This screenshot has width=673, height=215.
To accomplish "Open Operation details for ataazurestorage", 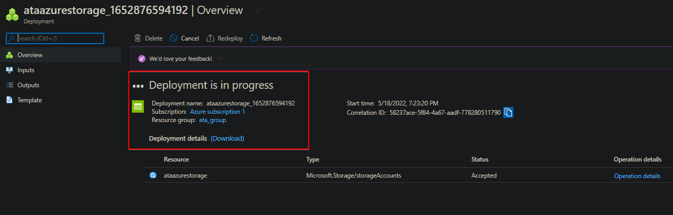I will pyautogui.click(x=637, y=176).
